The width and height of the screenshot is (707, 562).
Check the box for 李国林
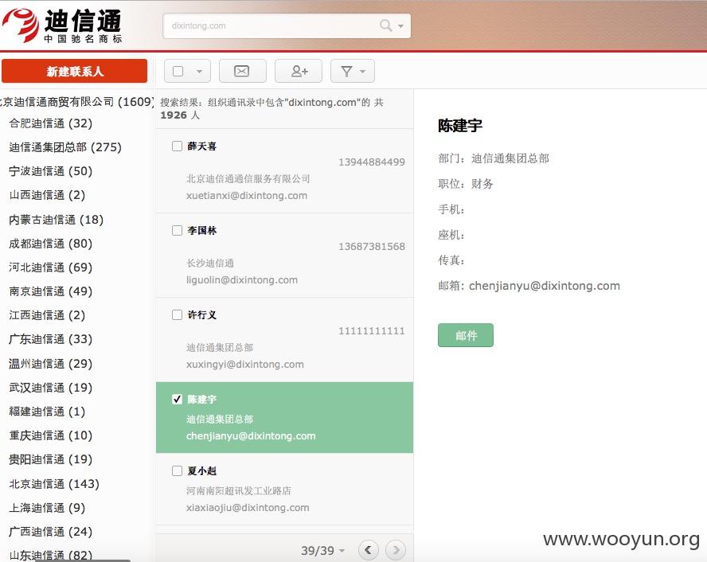178,230
